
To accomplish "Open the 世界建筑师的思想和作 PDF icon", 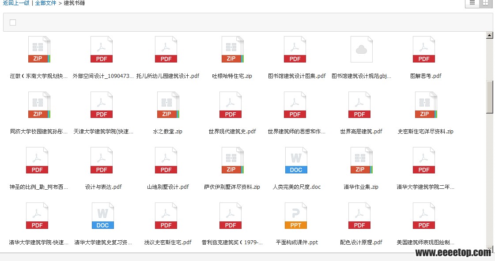I will point(295,105).
